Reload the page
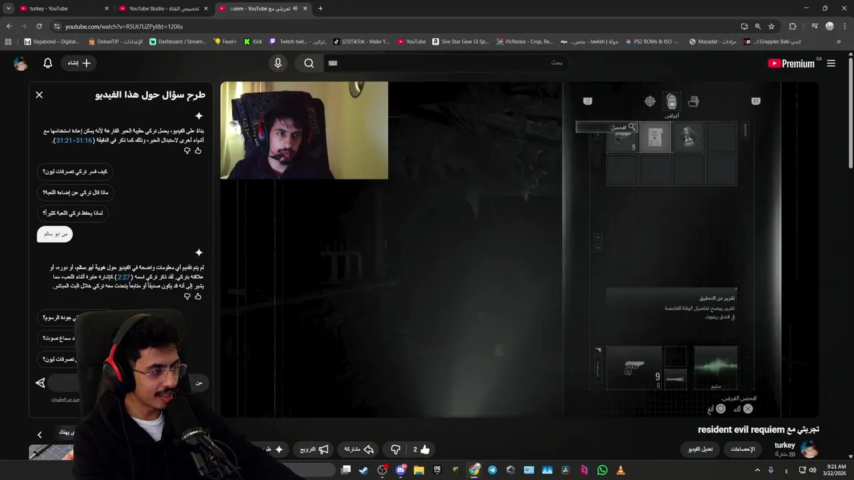This screenshot has width=854, height=480. (x=39, y=26)
